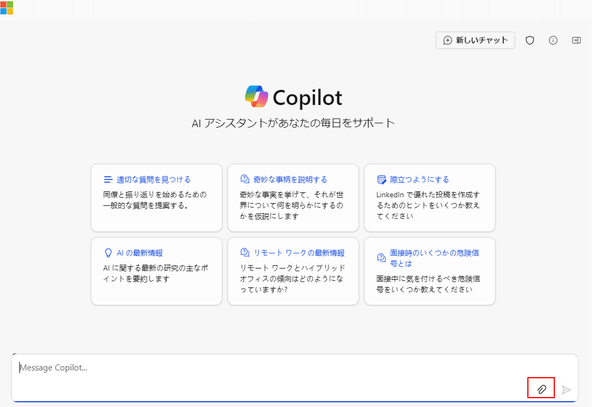Click the tagline AI アシスタントがあなたの毎日をサポート

pyautogui.click(x=293, y=123)
